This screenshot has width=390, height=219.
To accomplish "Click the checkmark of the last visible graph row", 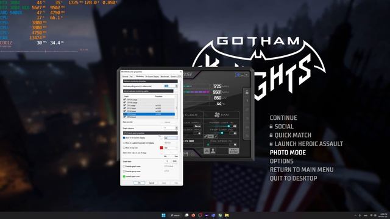I will (x=124, y=117).
